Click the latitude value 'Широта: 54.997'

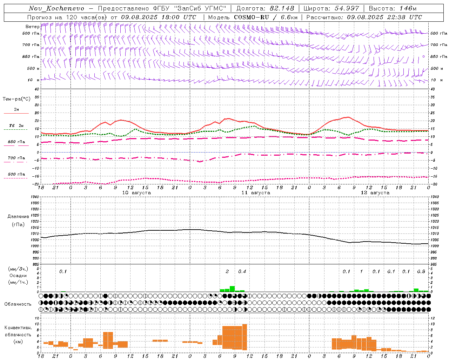(x=331, y=8)
